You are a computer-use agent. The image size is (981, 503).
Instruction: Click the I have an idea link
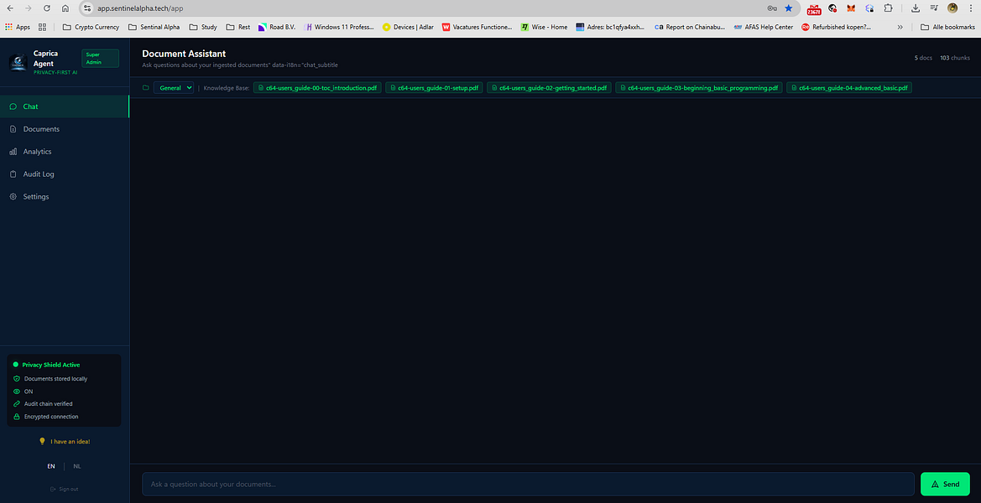tap(70, 441)
